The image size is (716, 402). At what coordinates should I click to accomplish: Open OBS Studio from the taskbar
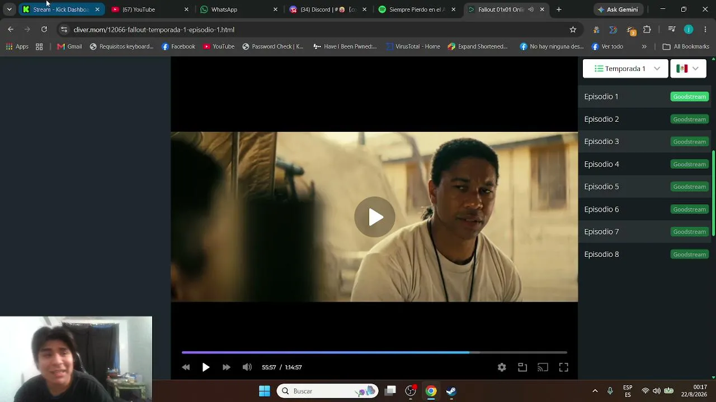tap(411, 391)
